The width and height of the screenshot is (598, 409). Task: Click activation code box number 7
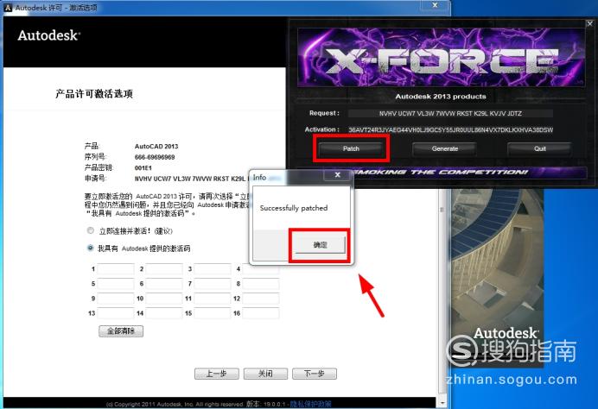pos(213,284)
